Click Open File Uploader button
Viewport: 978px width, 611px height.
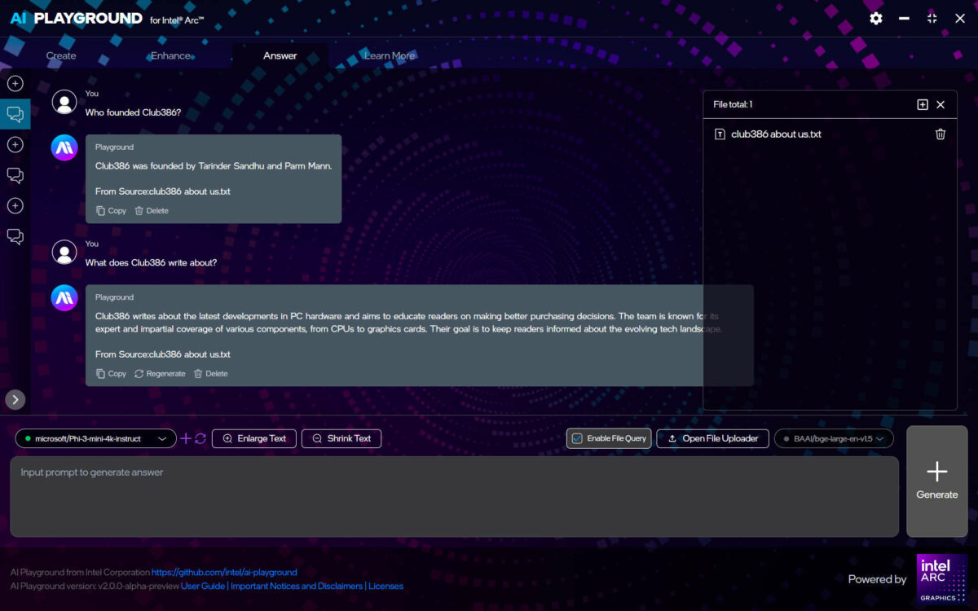(712, 438)
